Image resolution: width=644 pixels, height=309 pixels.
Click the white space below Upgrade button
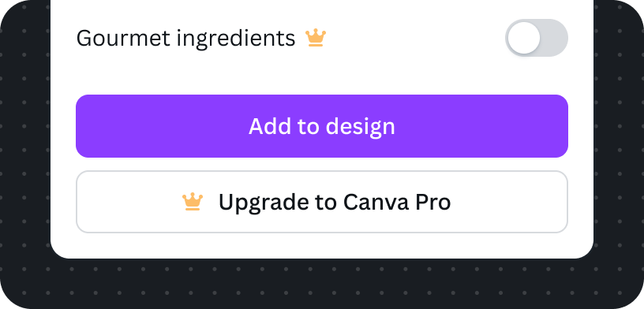[322, 245]
